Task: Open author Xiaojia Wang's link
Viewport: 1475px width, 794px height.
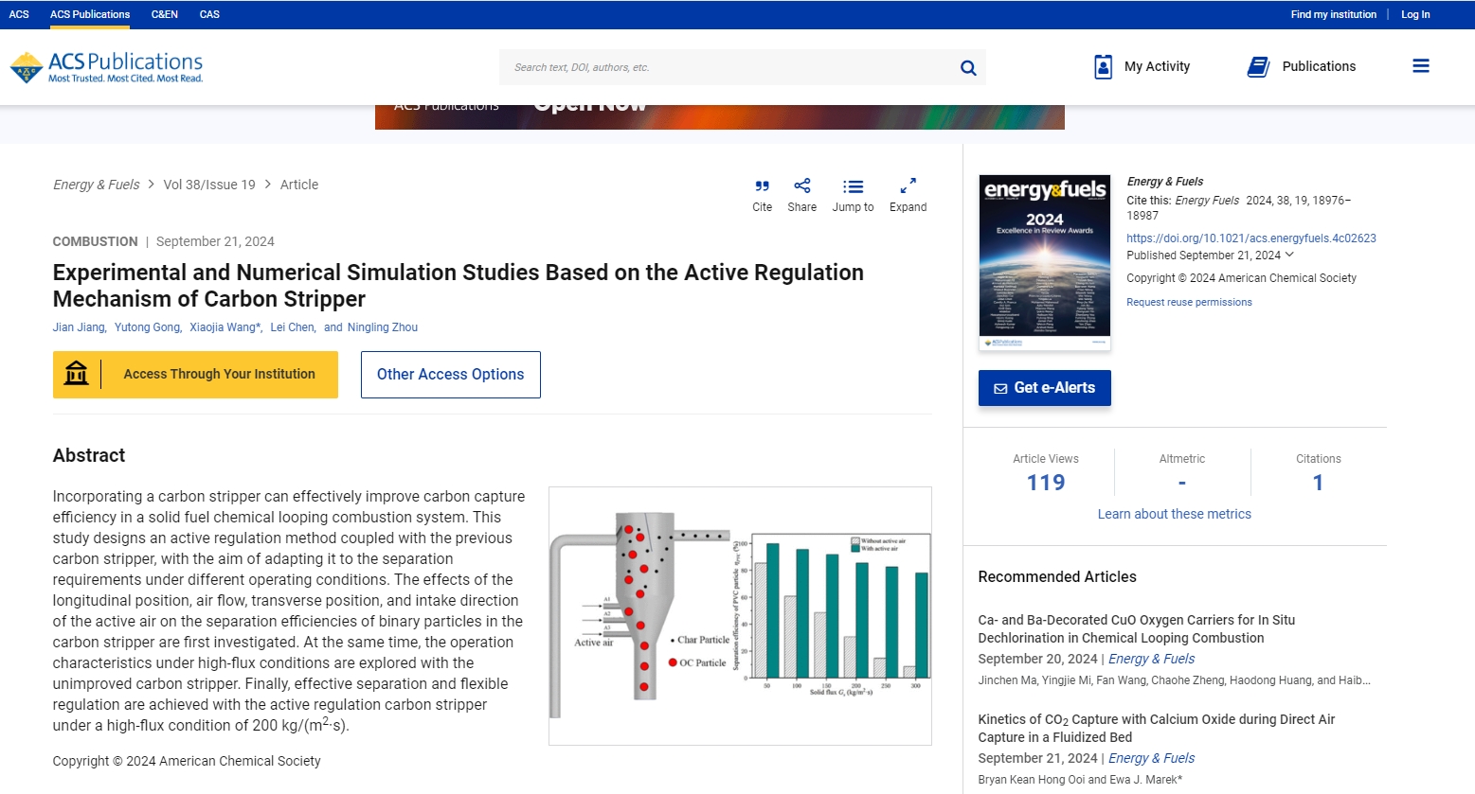Action: 224,327
